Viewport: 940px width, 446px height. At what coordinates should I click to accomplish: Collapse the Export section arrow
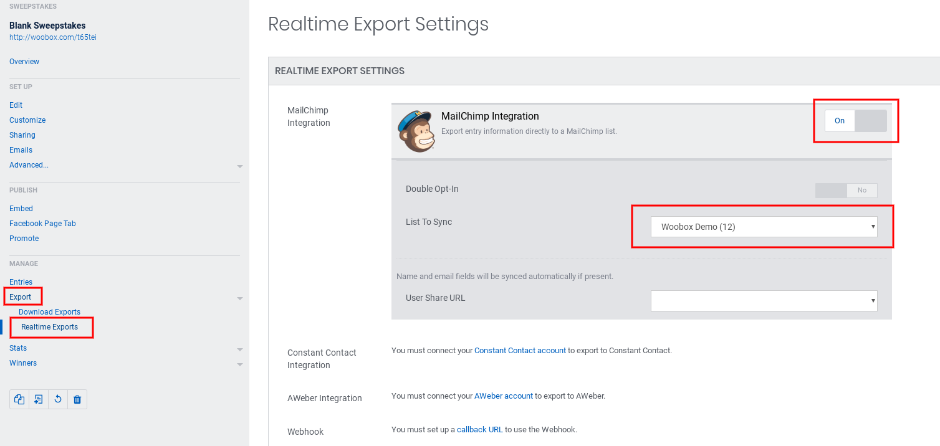pos(240,298)
